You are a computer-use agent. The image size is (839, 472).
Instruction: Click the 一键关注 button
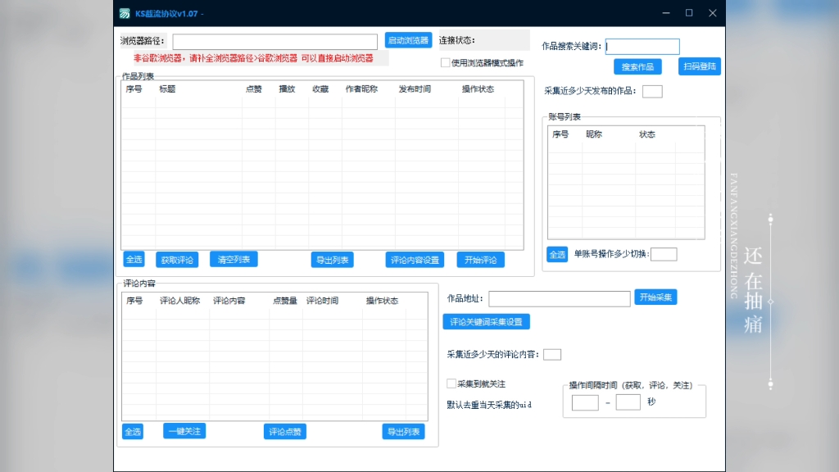pos(184,431)
